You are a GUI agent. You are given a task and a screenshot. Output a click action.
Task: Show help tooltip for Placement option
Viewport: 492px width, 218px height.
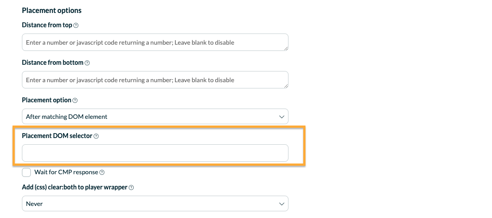(x=75, y=101)
